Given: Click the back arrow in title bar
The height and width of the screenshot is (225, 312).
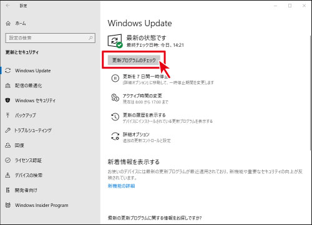Looking at the screenshot, I should point(7,6).
